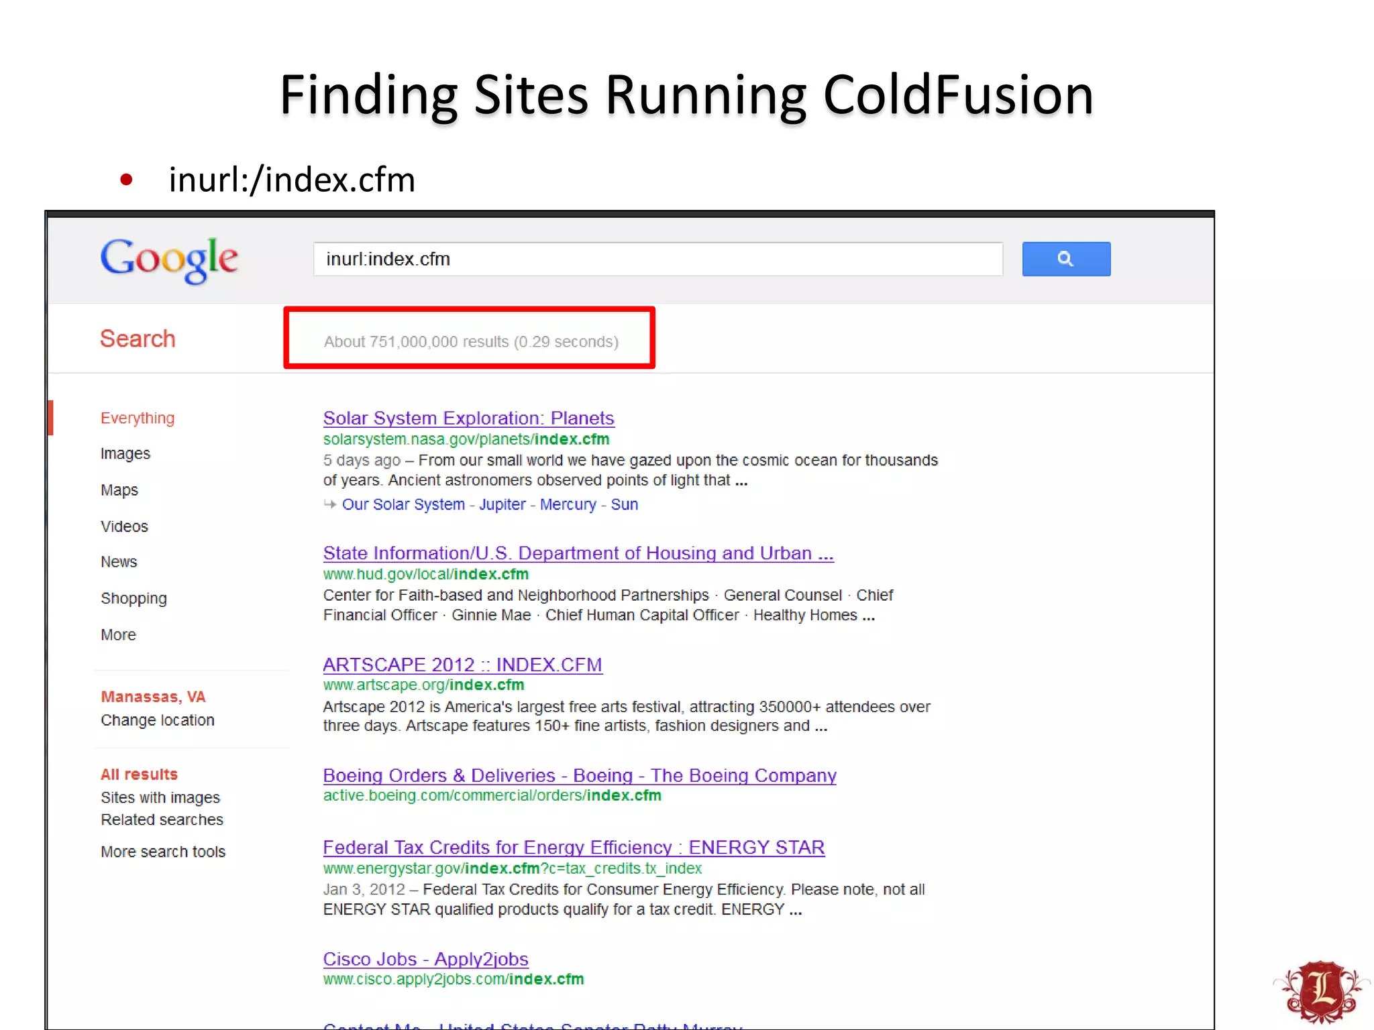Open the Sun sublink
Screen dimensions: 1374x1030
(624, 504)
